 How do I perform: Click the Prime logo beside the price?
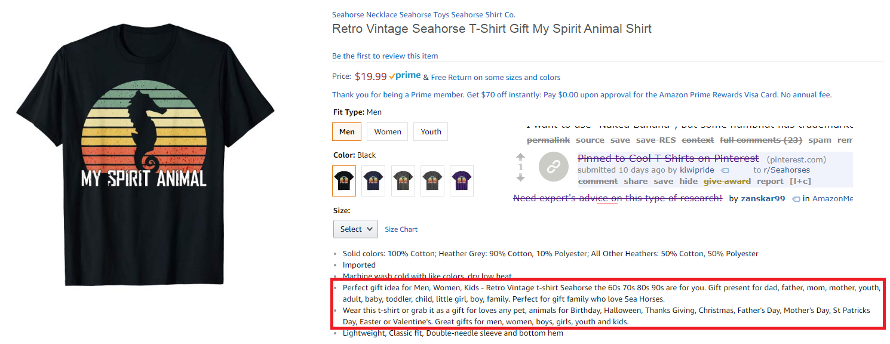405,76
